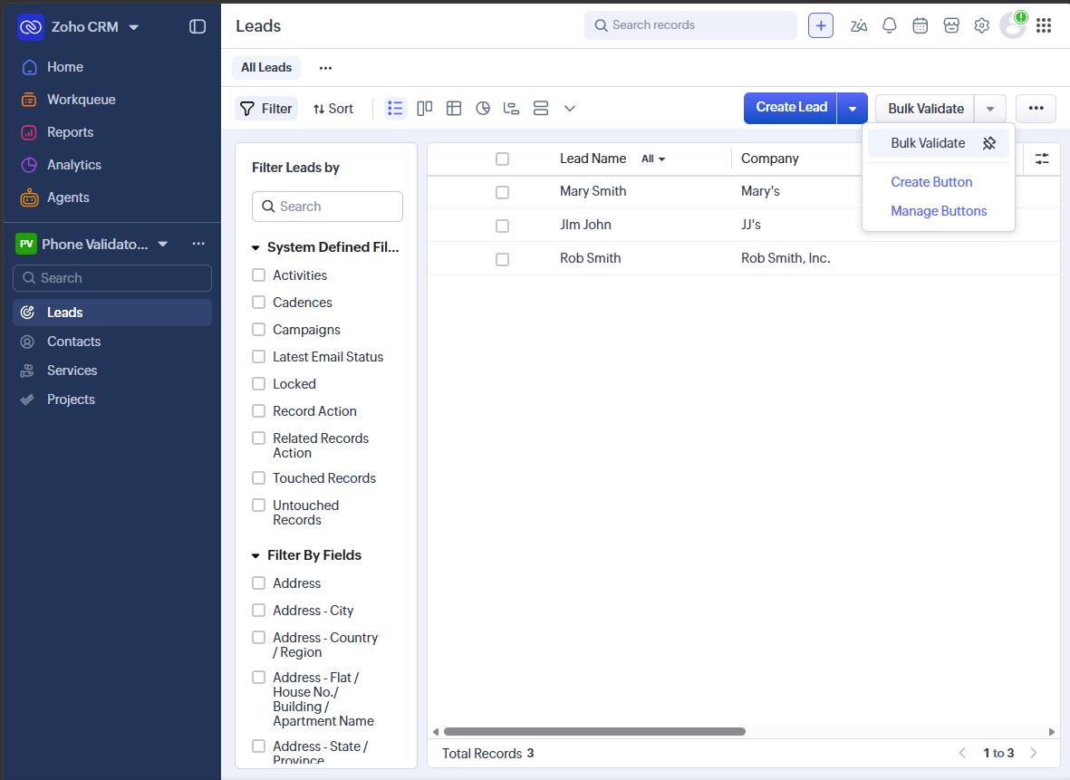Open the setup gear icon
The height and width of the screenshot is (780, 1070).
pyautogui.click(x=981, y=26)
